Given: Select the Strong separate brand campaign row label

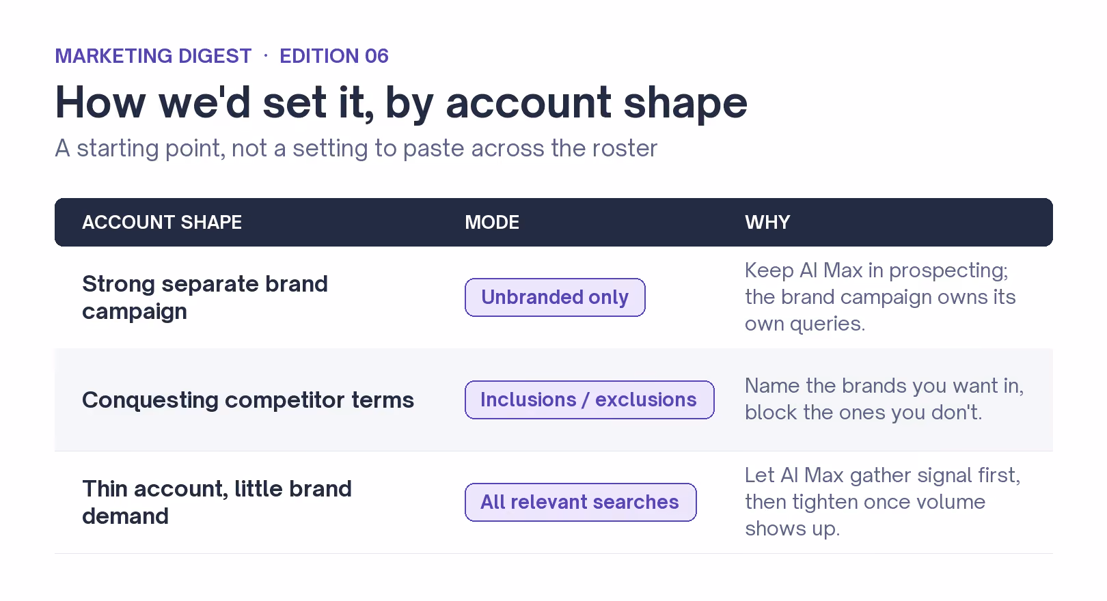Looking at the screenshot, I should coord(205,297).
